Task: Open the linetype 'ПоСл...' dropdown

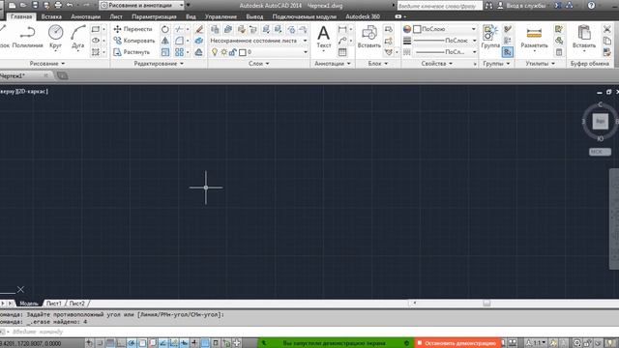Action: 445,52
